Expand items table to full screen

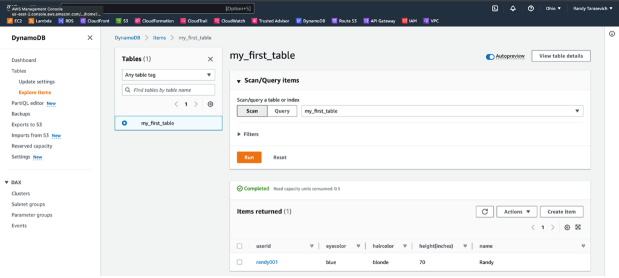pyautogui.click(x=578, y=227)
